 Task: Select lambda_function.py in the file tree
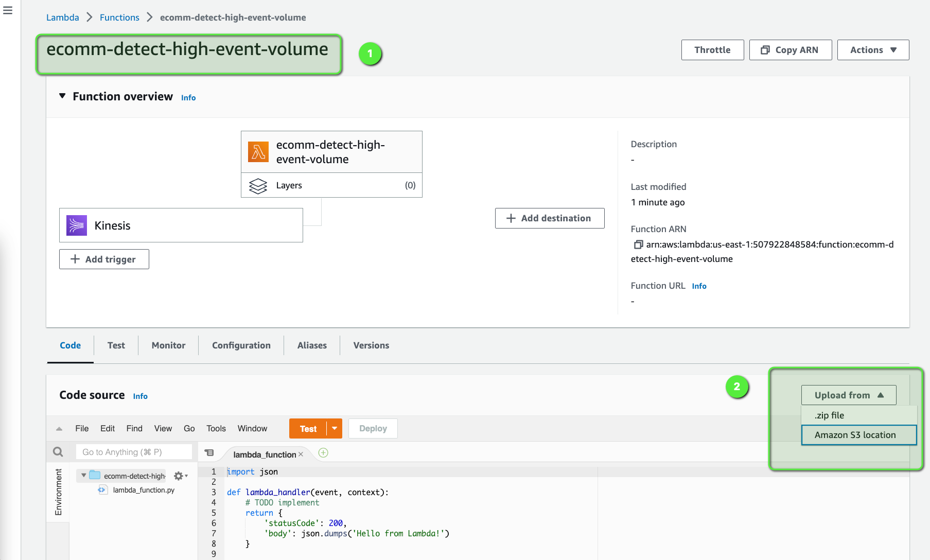pyautogui.click(x=144, y=490)
